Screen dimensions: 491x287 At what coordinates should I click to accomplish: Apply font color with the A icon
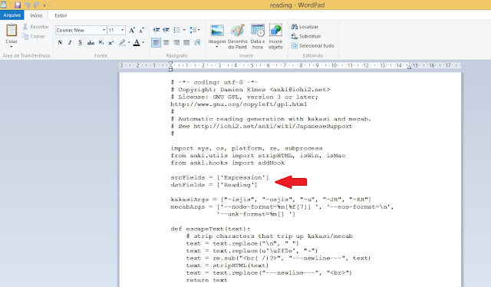tap(137, 43)
